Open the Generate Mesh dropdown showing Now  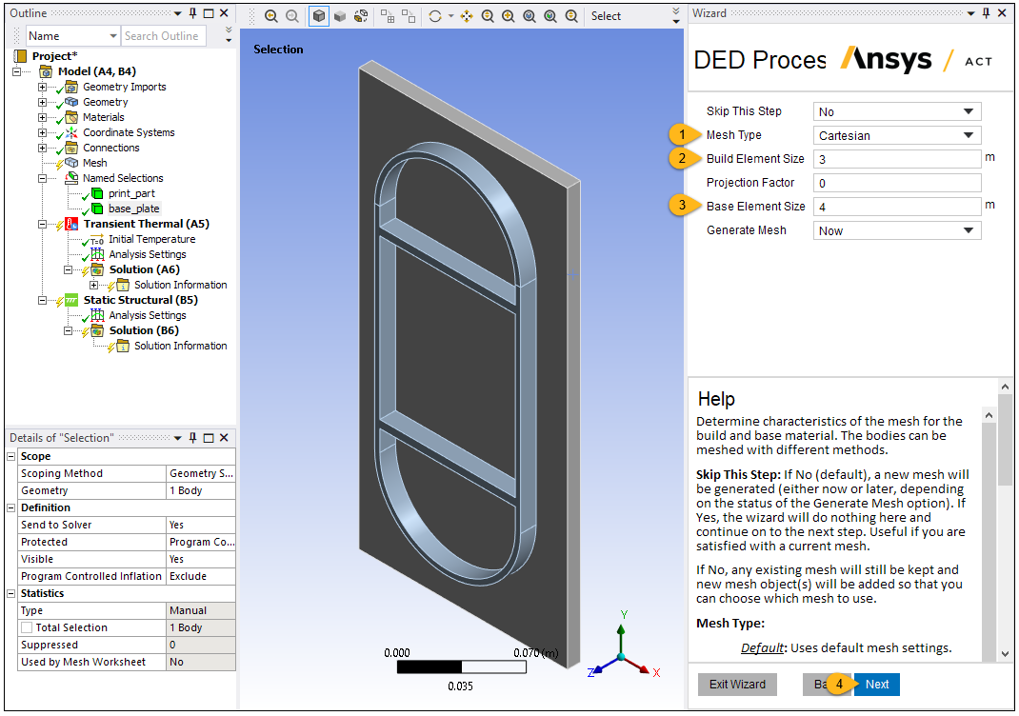tap(895, 229)
